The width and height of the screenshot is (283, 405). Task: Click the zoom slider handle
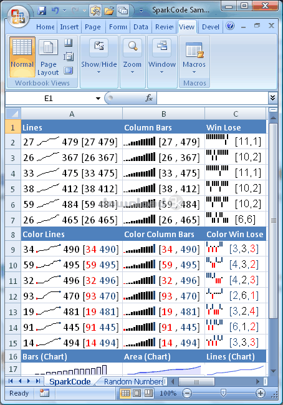click(223, 393)
